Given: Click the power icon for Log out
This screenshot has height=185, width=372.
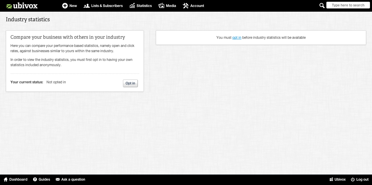Looking at the screenshot, I should (353, 179).
